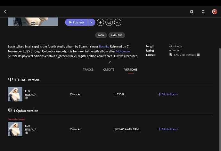Switch to the TRACKS tab

[88, 69]
